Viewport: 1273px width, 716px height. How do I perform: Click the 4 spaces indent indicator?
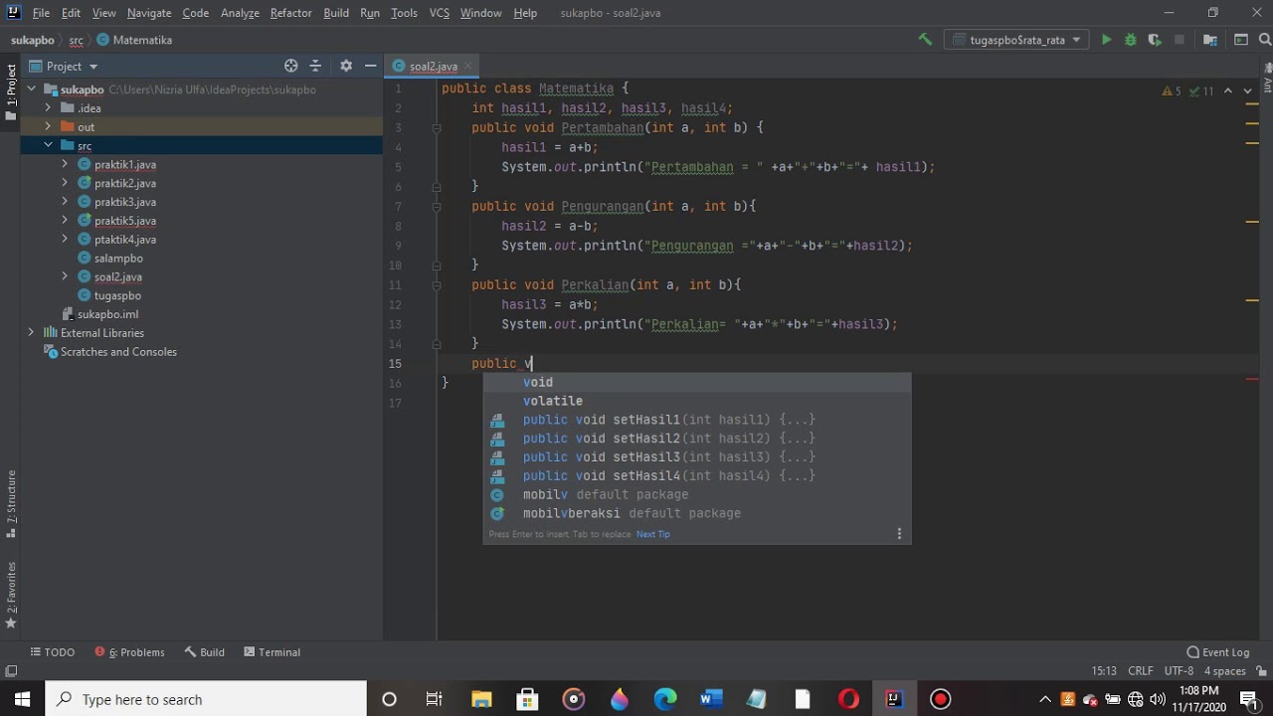pos(1225,671)
